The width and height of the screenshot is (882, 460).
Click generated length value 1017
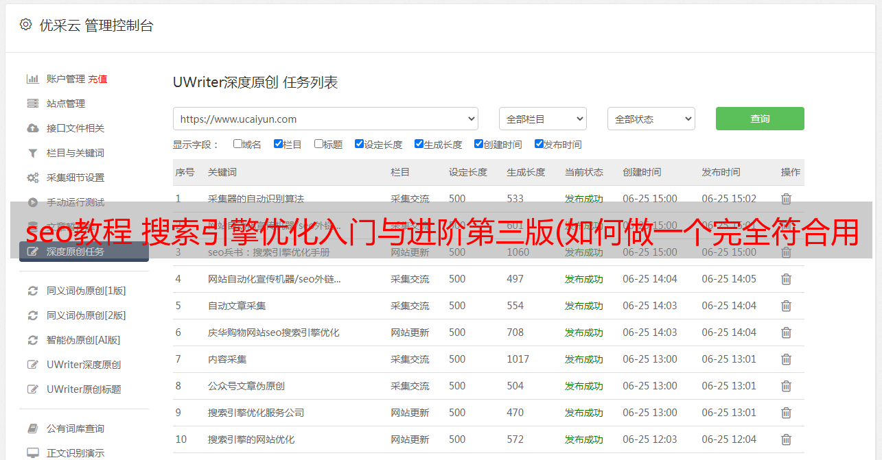(518, 359)
